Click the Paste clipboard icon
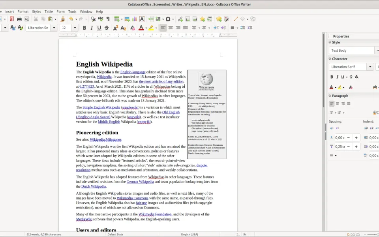This screenshot has height=237, width=379. coord(50,19)
